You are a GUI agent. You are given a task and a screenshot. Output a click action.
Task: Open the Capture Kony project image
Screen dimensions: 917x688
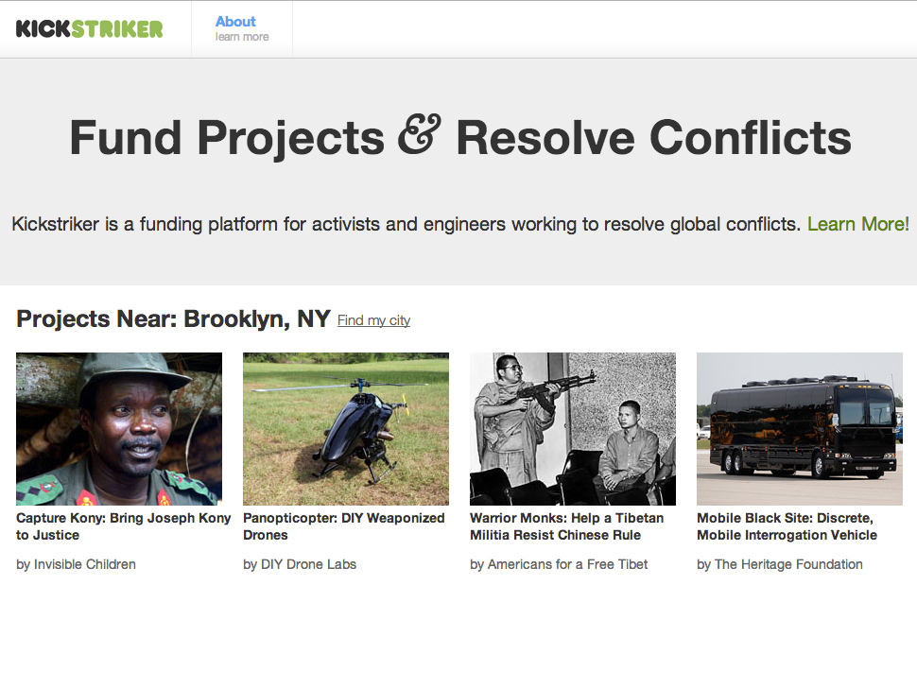pos(119,429)
